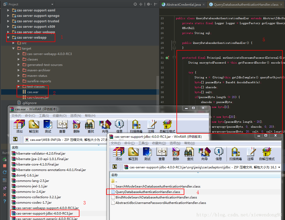Expand maven-archiver folder node
This screenshot has width=285, height=220.
pyautogui.click(x=19, y=70)
